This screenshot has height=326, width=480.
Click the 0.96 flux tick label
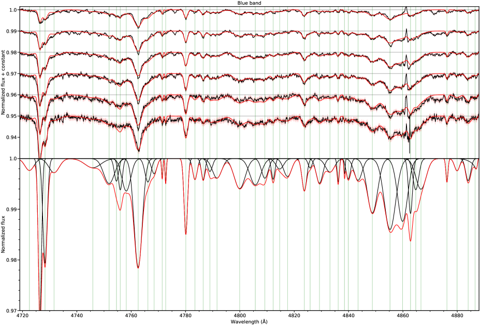(x=12, y=95)
